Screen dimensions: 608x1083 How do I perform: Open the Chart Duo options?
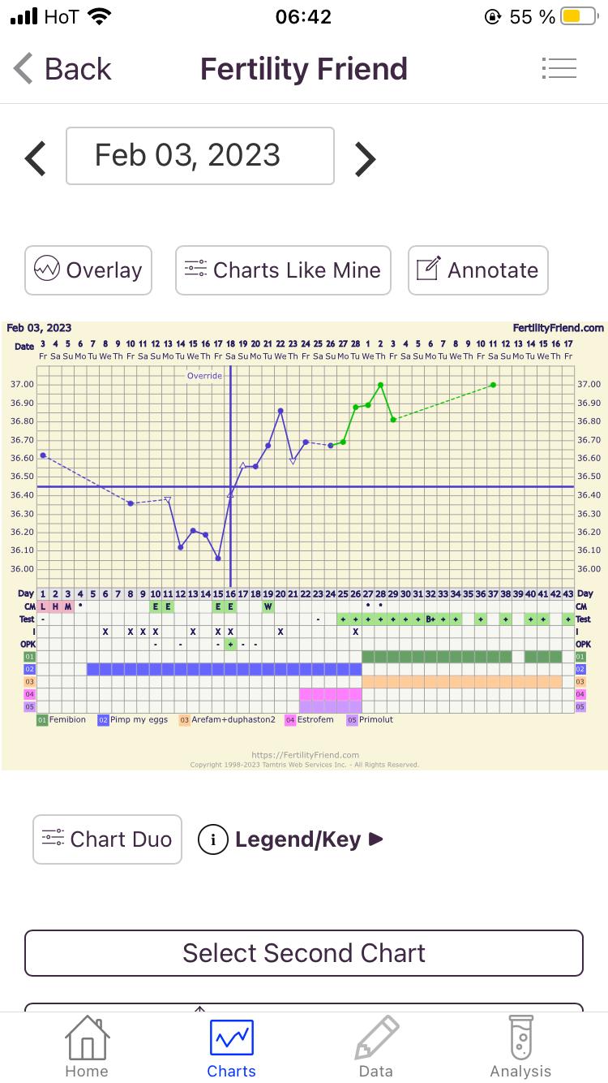(x=107, y=839)
